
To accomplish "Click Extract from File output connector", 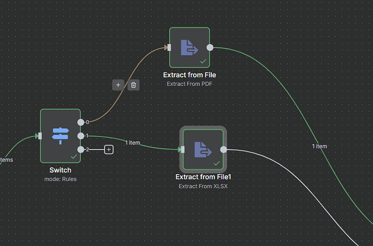I will pyautogui.click(x=210, y=48).
